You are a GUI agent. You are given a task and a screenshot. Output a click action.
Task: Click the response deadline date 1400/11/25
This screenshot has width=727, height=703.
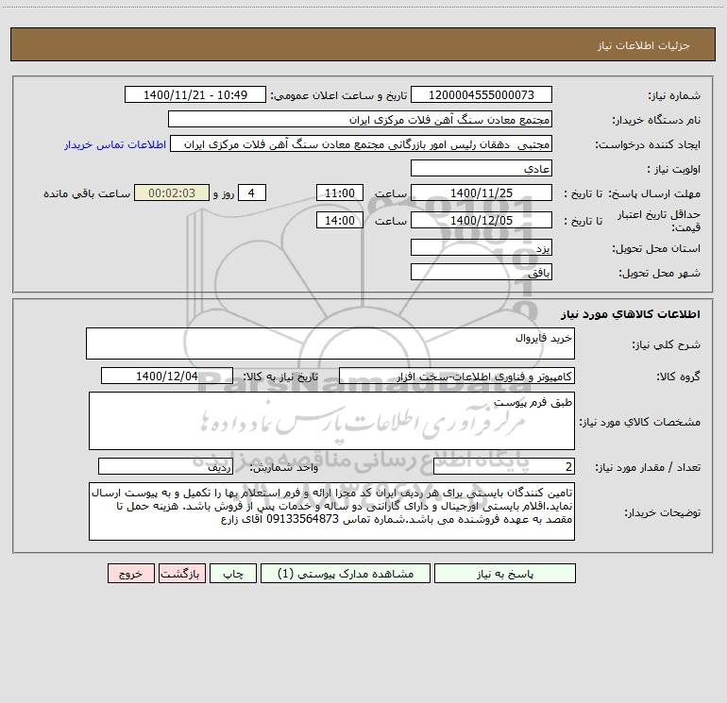click(482, 193)
